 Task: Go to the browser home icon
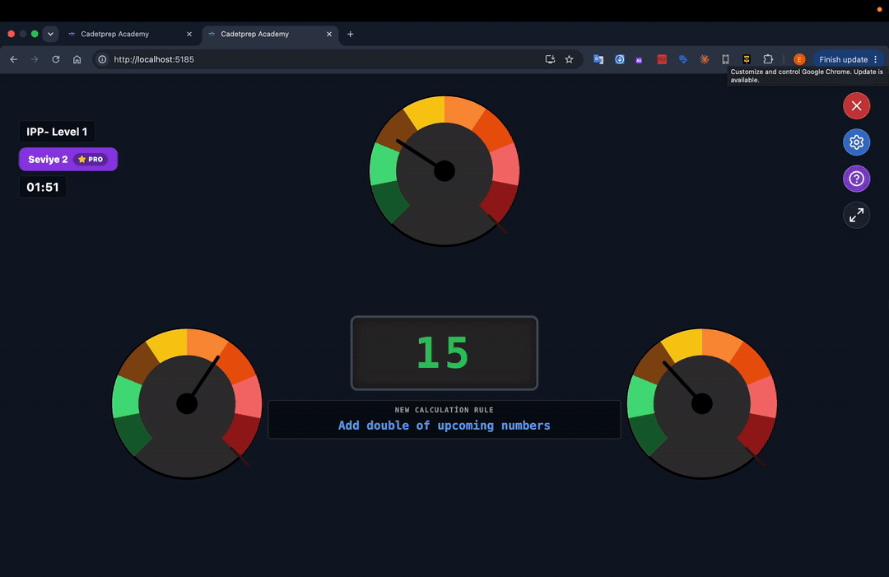[77, 59]
